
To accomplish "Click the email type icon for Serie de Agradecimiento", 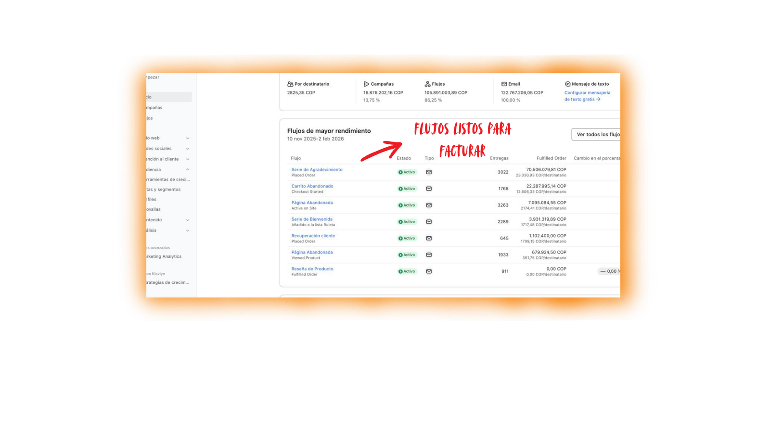I will point(429,172).
